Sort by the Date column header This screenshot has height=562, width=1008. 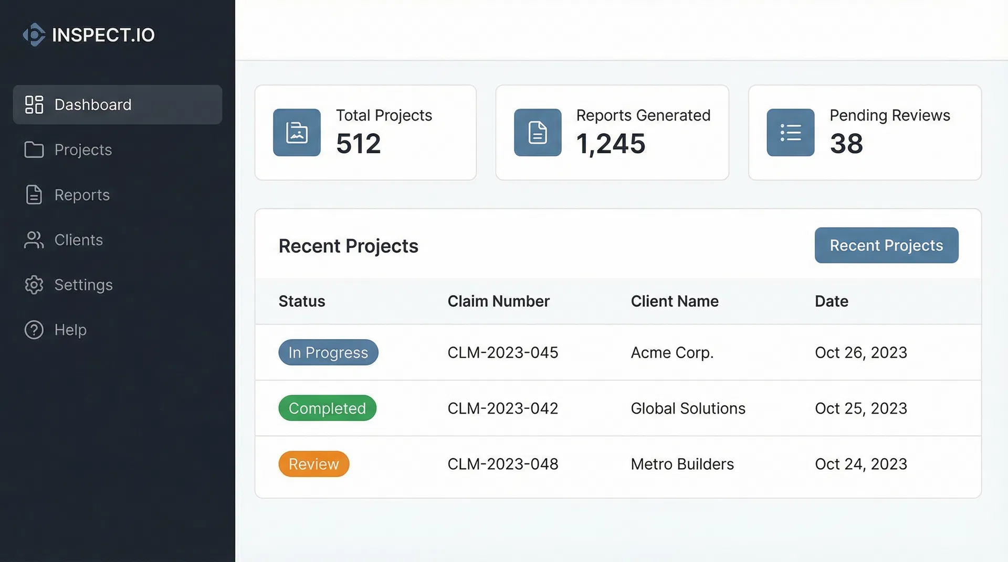coord(831,301)
